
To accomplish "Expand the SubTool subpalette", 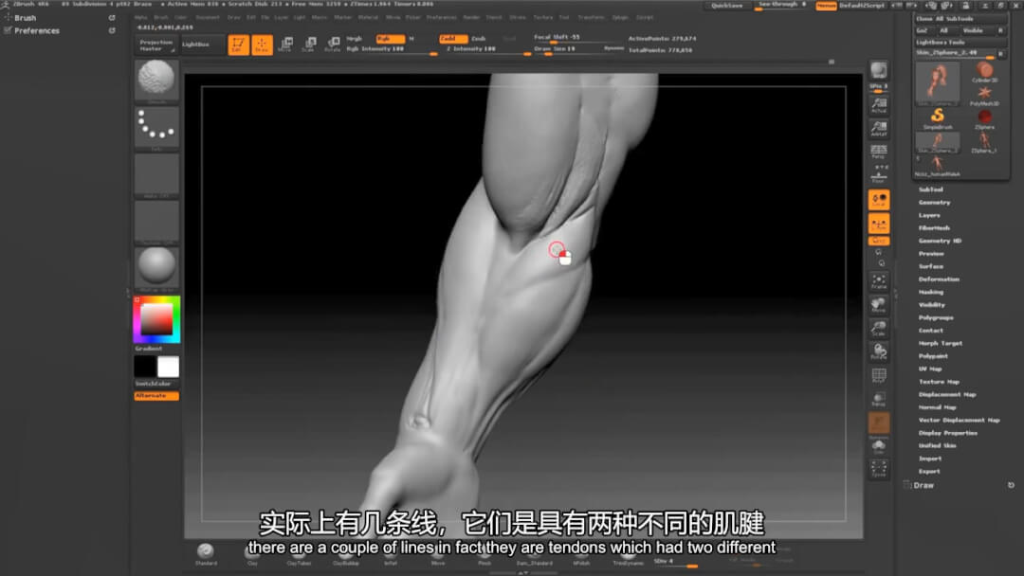I will pyautogui.click(x=931, y=189).
